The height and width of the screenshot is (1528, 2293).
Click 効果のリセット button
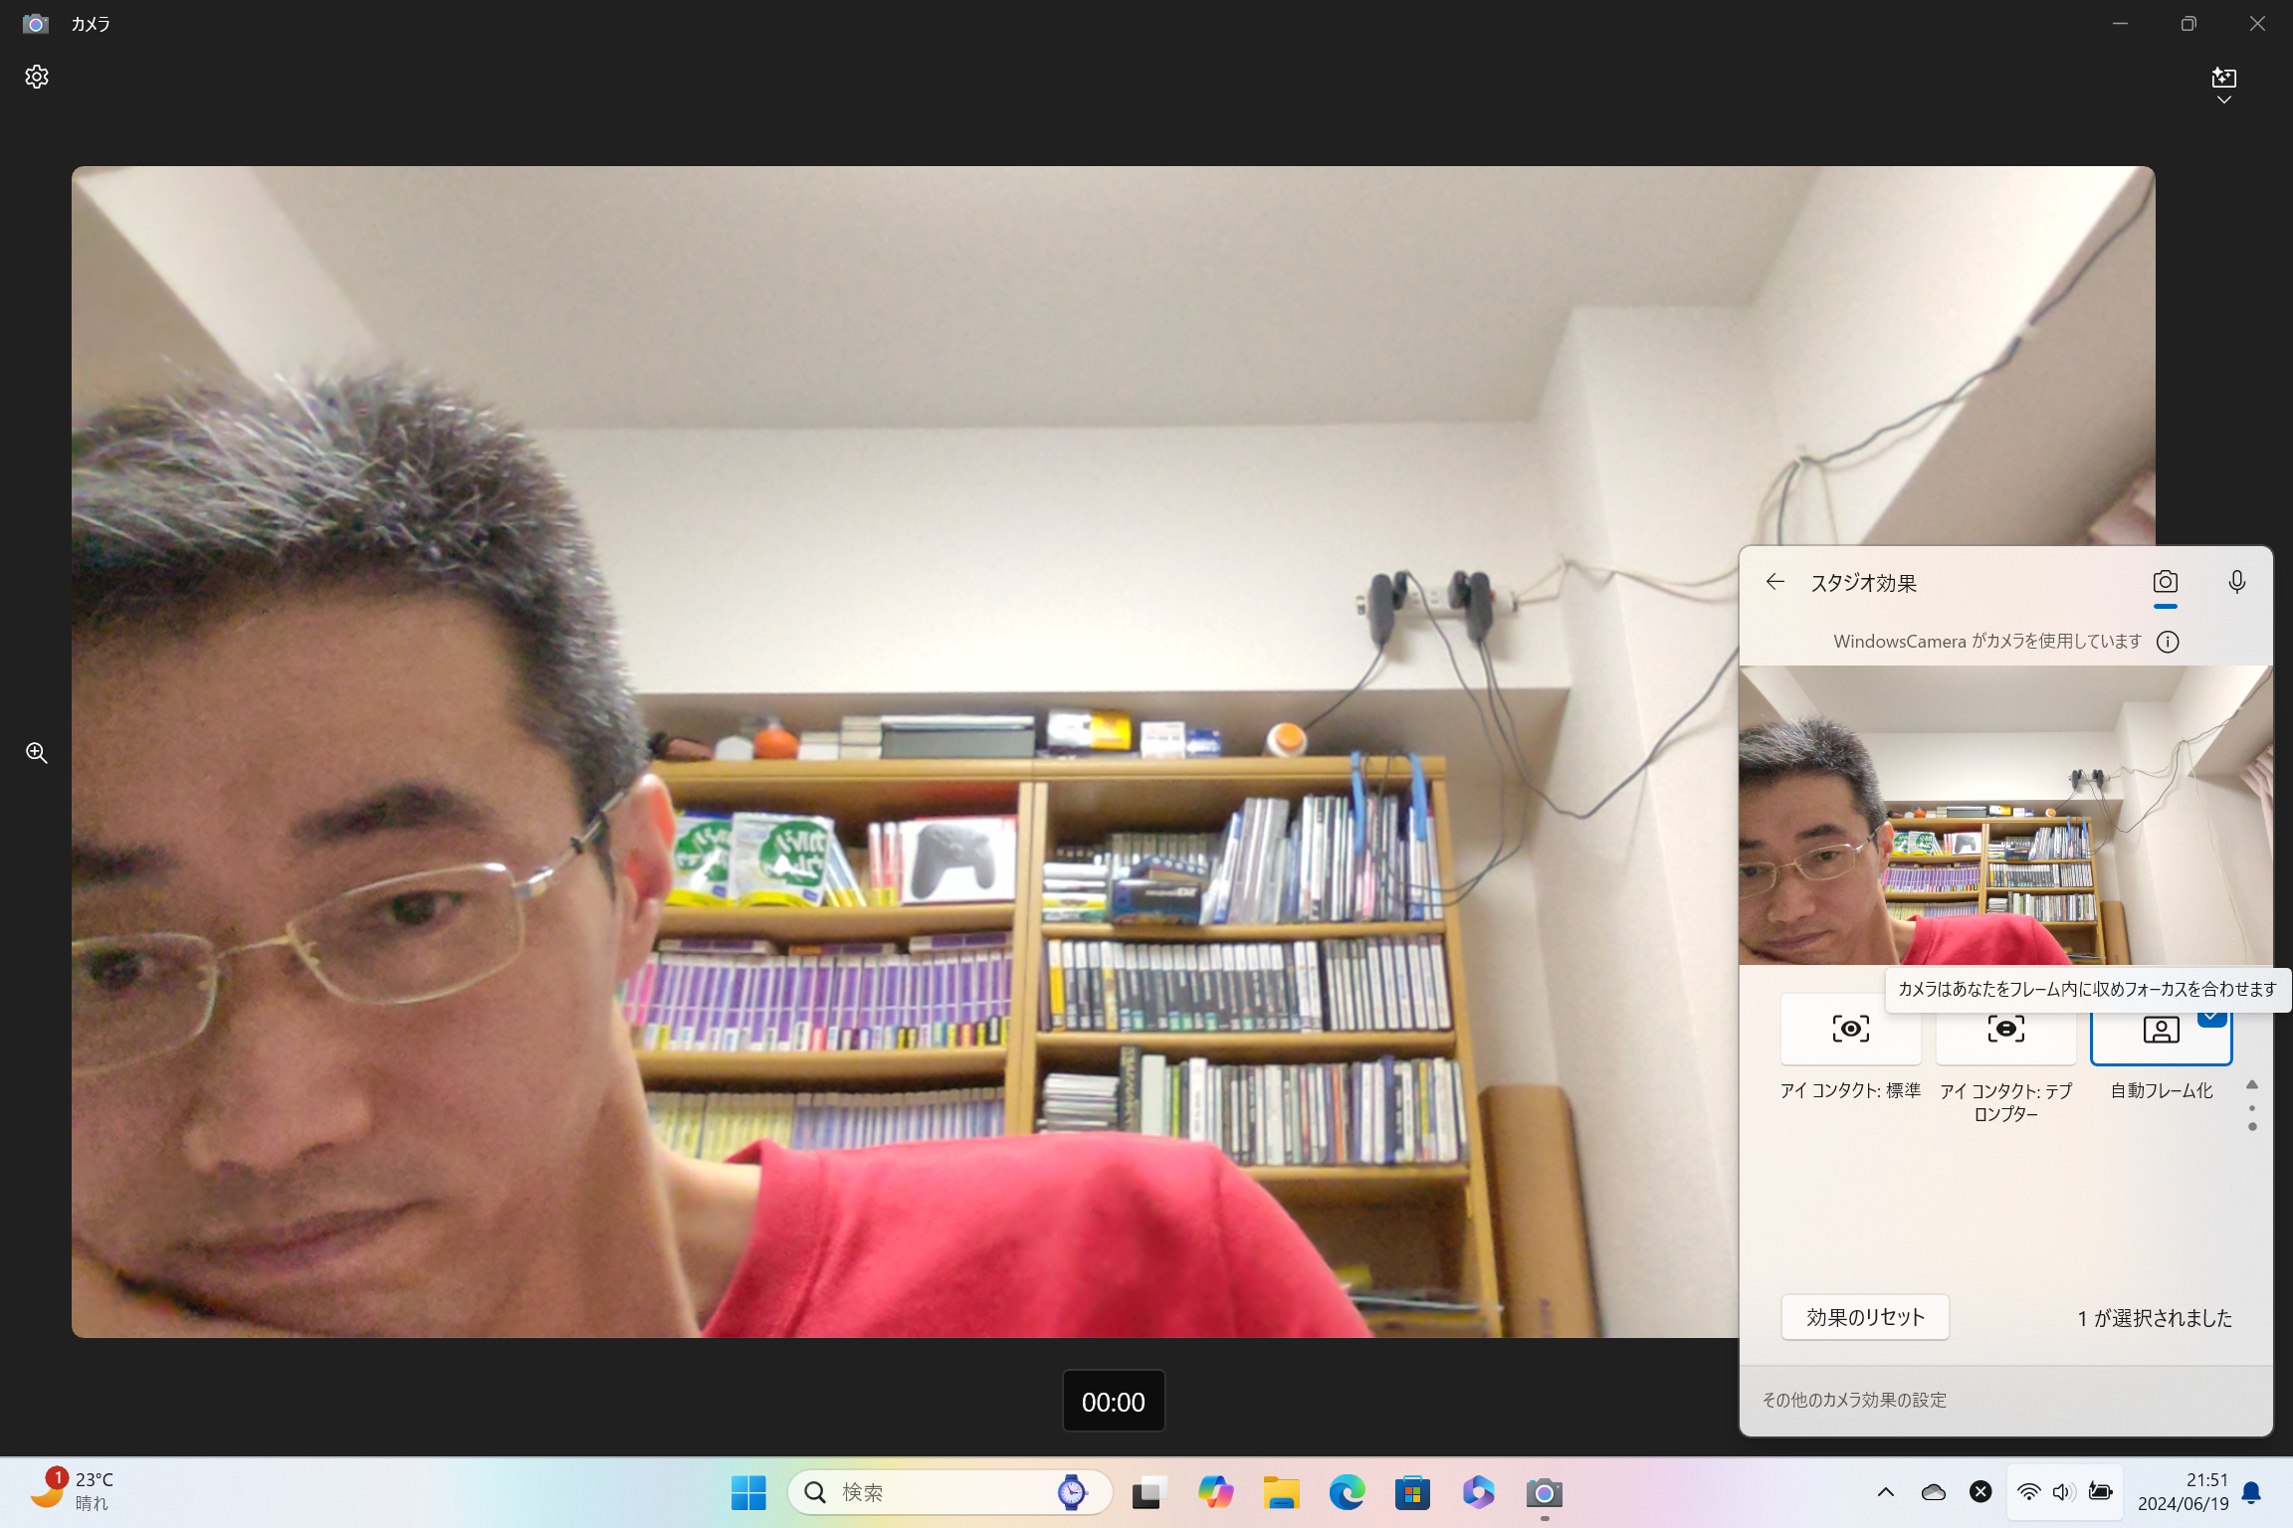1864,1317
